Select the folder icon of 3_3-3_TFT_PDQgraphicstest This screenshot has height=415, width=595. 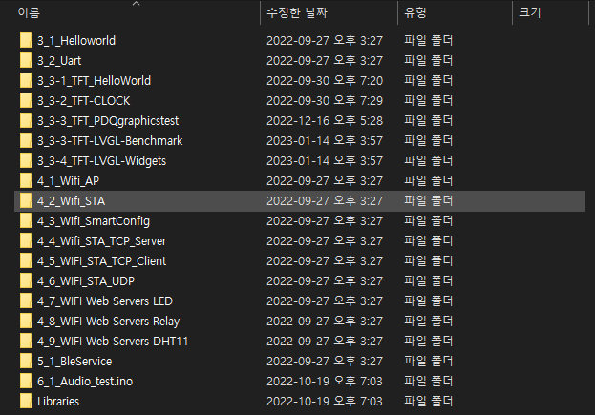pos(26,121)
